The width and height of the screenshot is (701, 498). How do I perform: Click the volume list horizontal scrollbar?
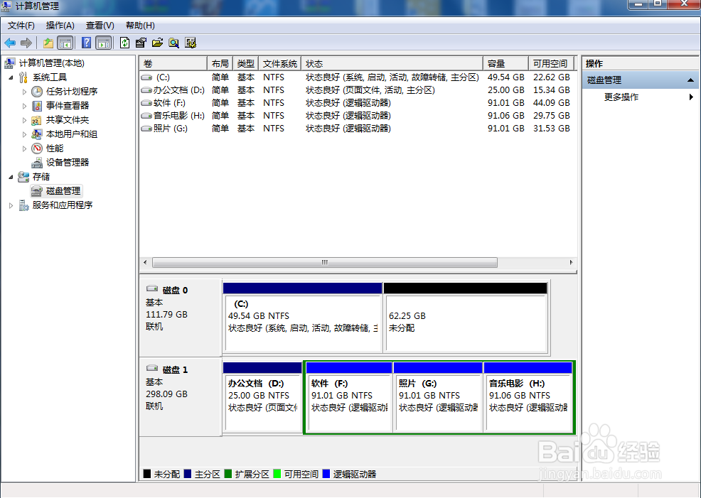[325, 263]
